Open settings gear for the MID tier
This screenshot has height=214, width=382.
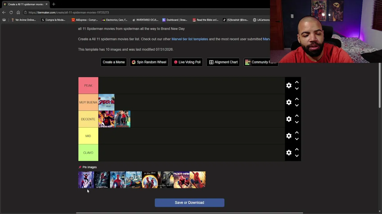(289, 136)
